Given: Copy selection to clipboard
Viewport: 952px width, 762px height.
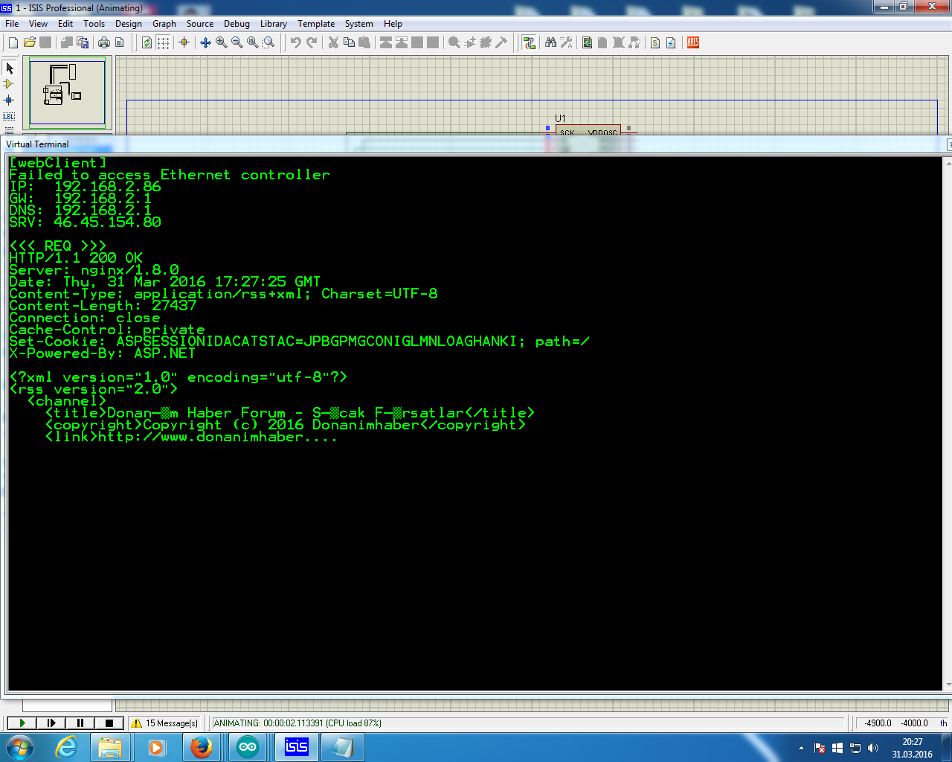Looking at the screenshot, I should coord(349,43).
